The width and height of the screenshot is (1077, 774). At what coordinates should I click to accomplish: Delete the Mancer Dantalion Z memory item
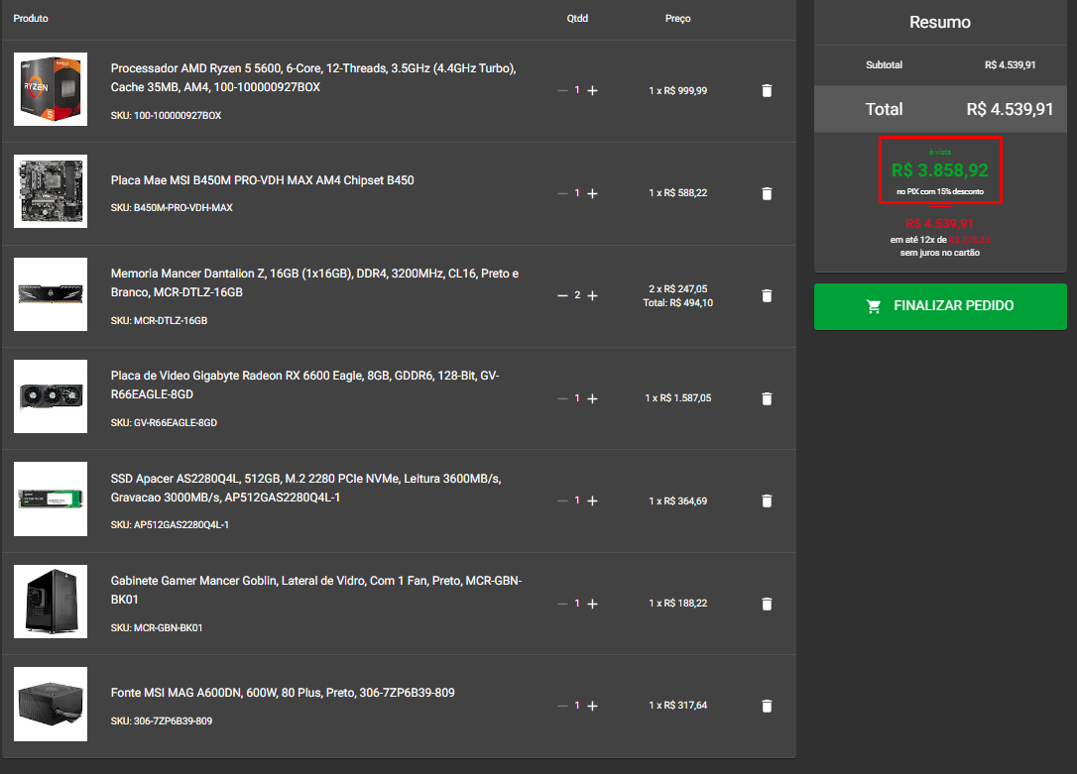click(x=767, y=295)
